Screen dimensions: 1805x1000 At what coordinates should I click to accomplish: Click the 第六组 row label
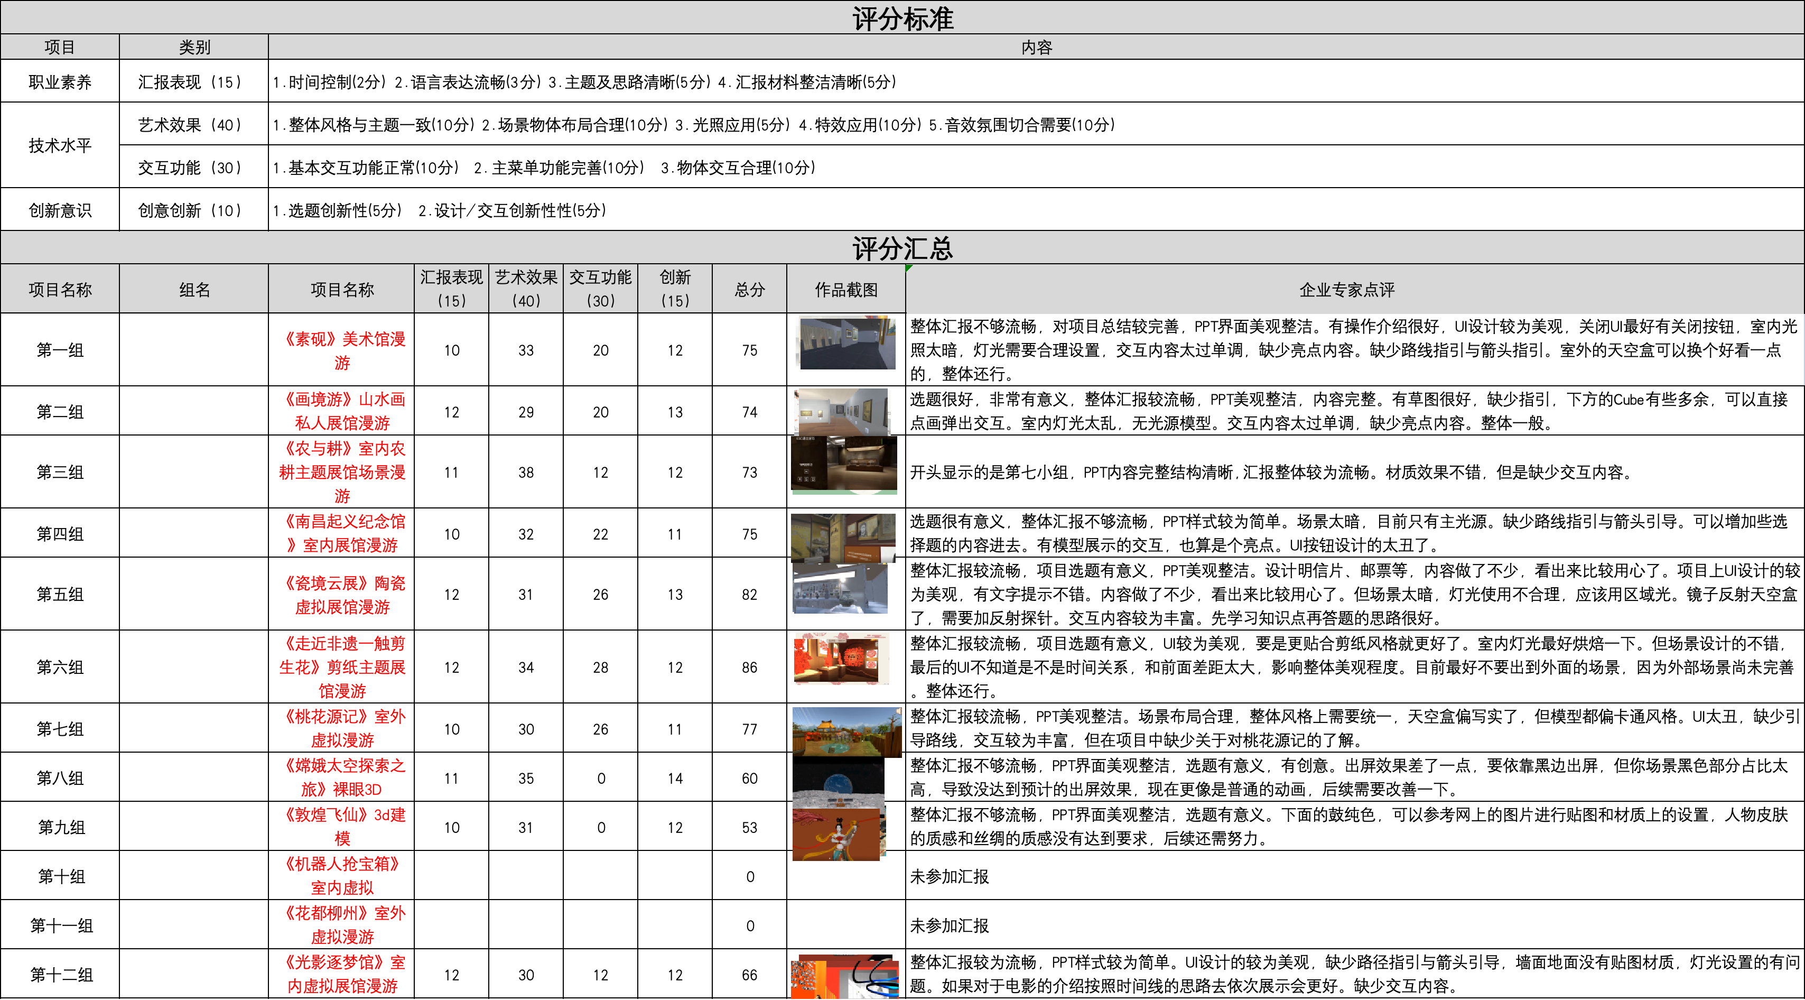[x=60, y=666]
